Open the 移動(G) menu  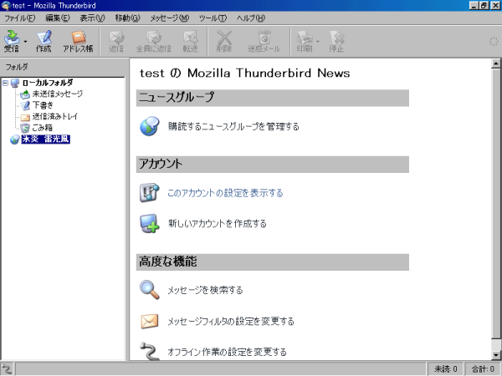coord(127,18)
